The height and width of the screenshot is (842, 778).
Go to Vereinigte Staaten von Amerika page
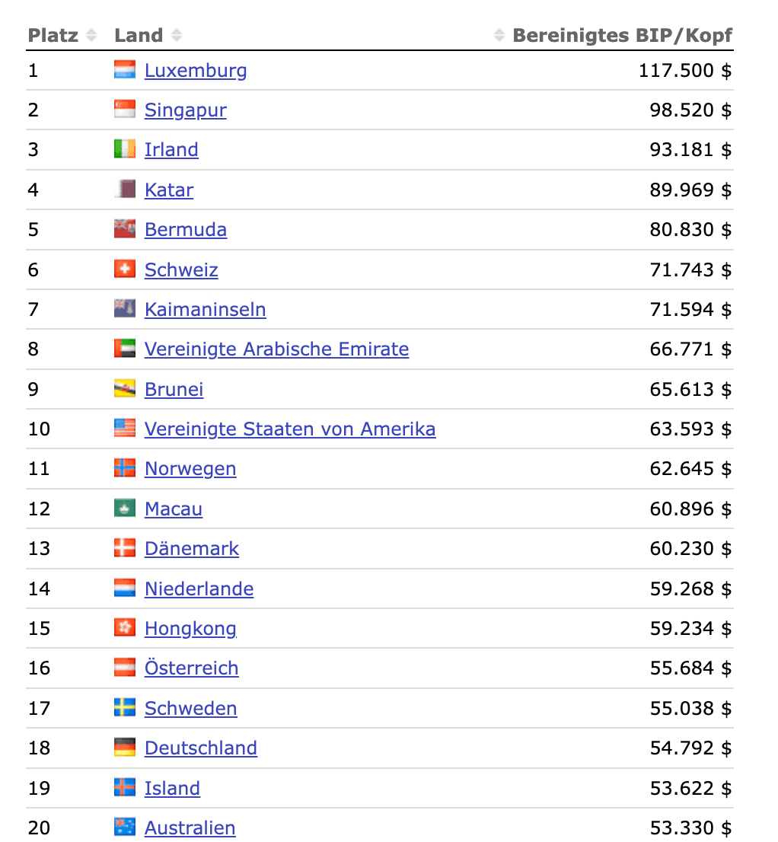tap(290, 429)
